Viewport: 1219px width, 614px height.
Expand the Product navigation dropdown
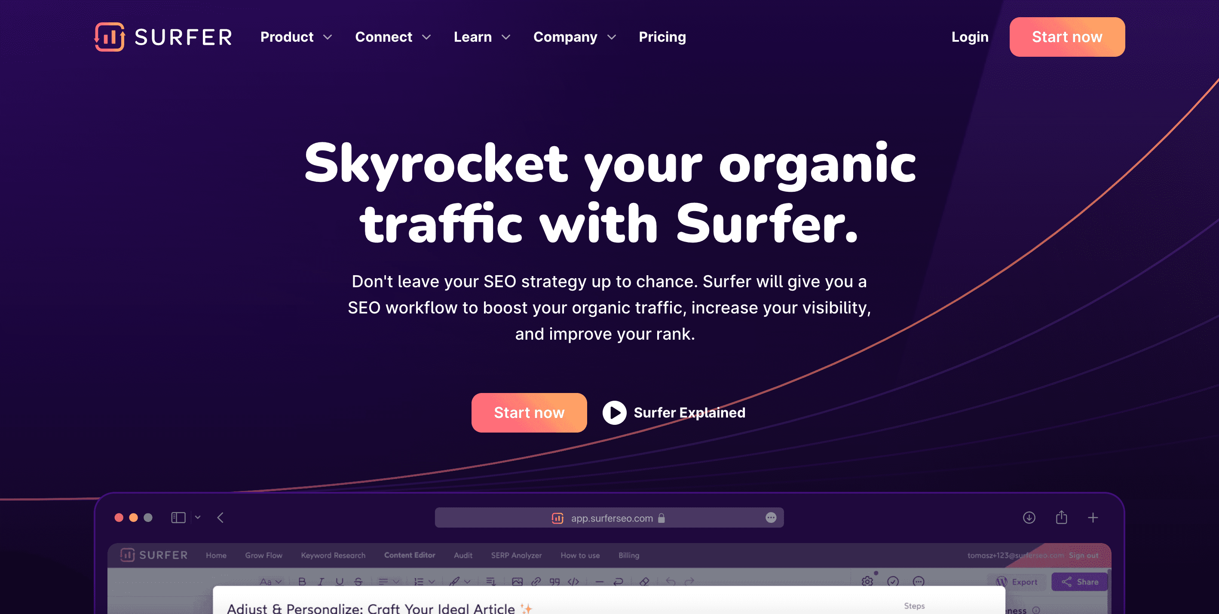296,36
